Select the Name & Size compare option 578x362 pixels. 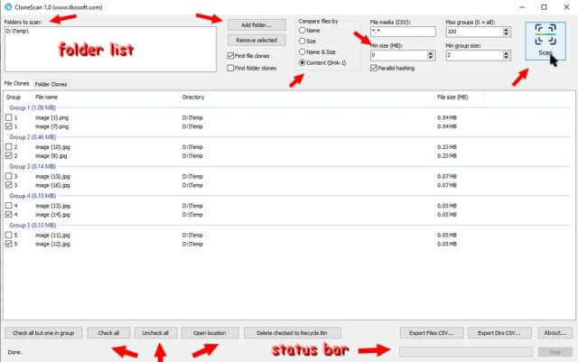pos(303,52)
